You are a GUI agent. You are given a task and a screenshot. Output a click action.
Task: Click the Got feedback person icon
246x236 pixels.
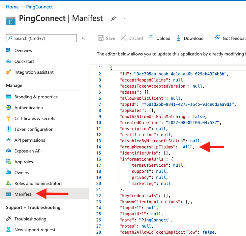(217, 38)
